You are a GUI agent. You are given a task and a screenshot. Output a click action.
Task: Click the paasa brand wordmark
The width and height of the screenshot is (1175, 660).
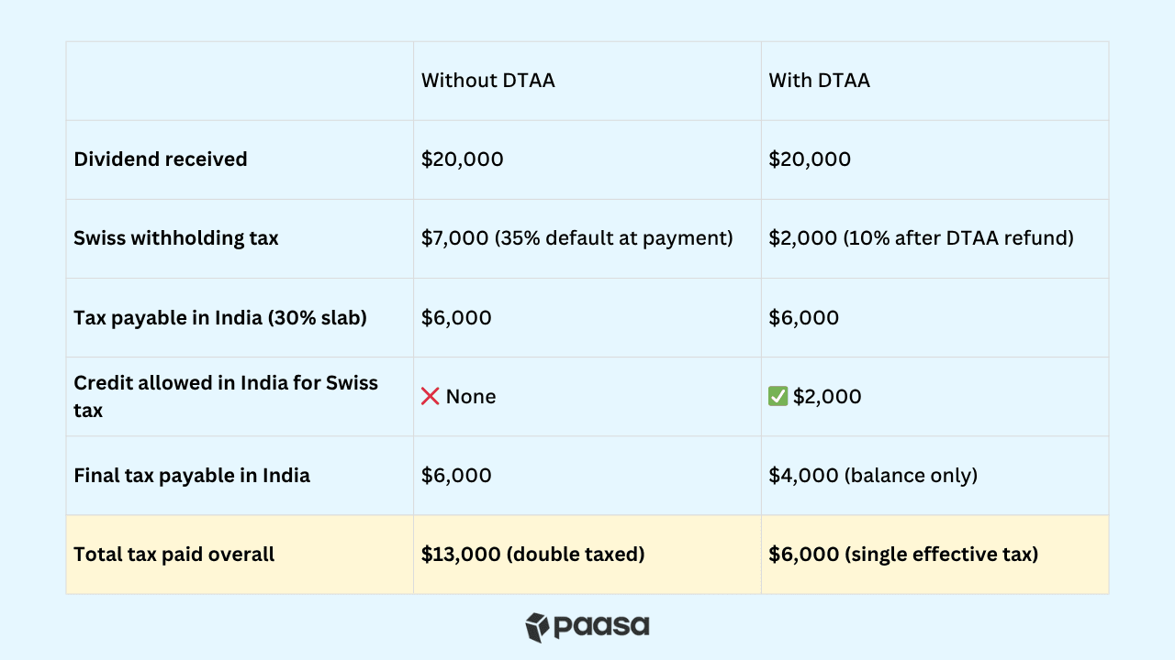click(x=601, y=627)
